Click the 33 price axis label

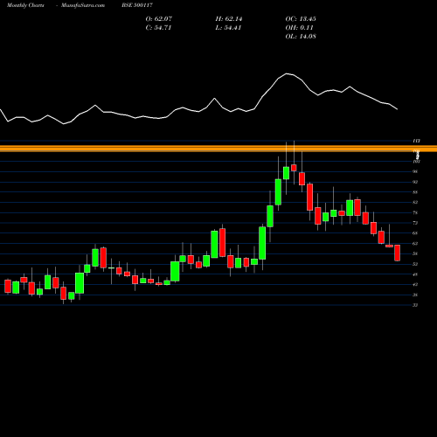[x=415, y=305]
